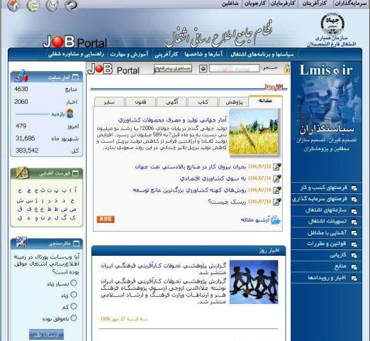Expand the 'منابع' sidebar entry

point(326,266)
